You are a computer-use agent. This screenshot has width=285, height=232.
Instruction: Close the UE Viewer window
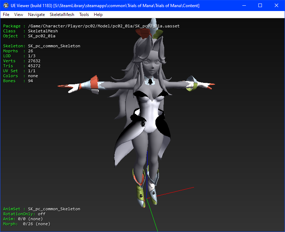coord(276,5)
